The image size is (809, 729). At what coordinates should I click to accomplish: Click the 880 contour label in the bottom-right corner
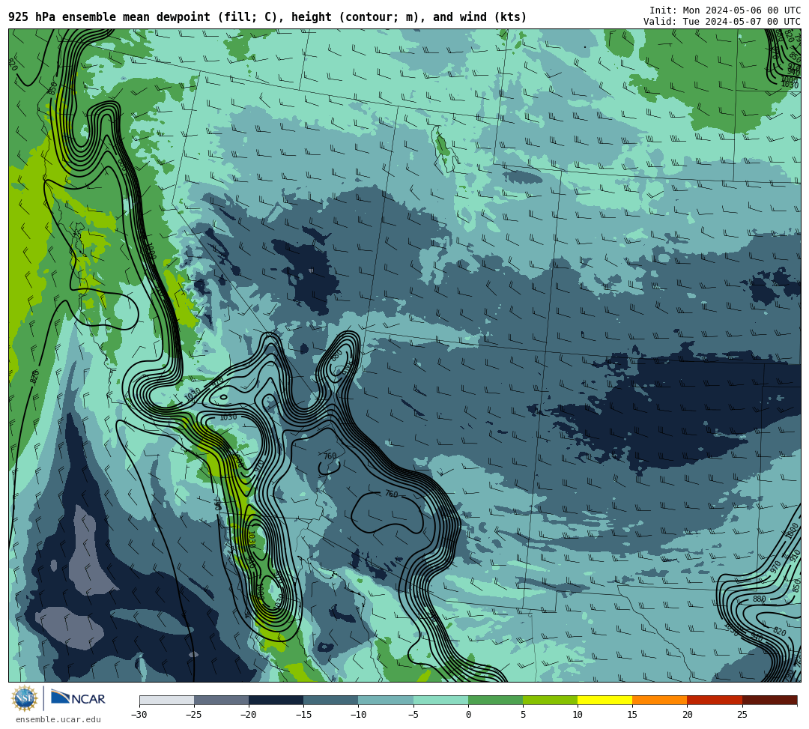759,599
